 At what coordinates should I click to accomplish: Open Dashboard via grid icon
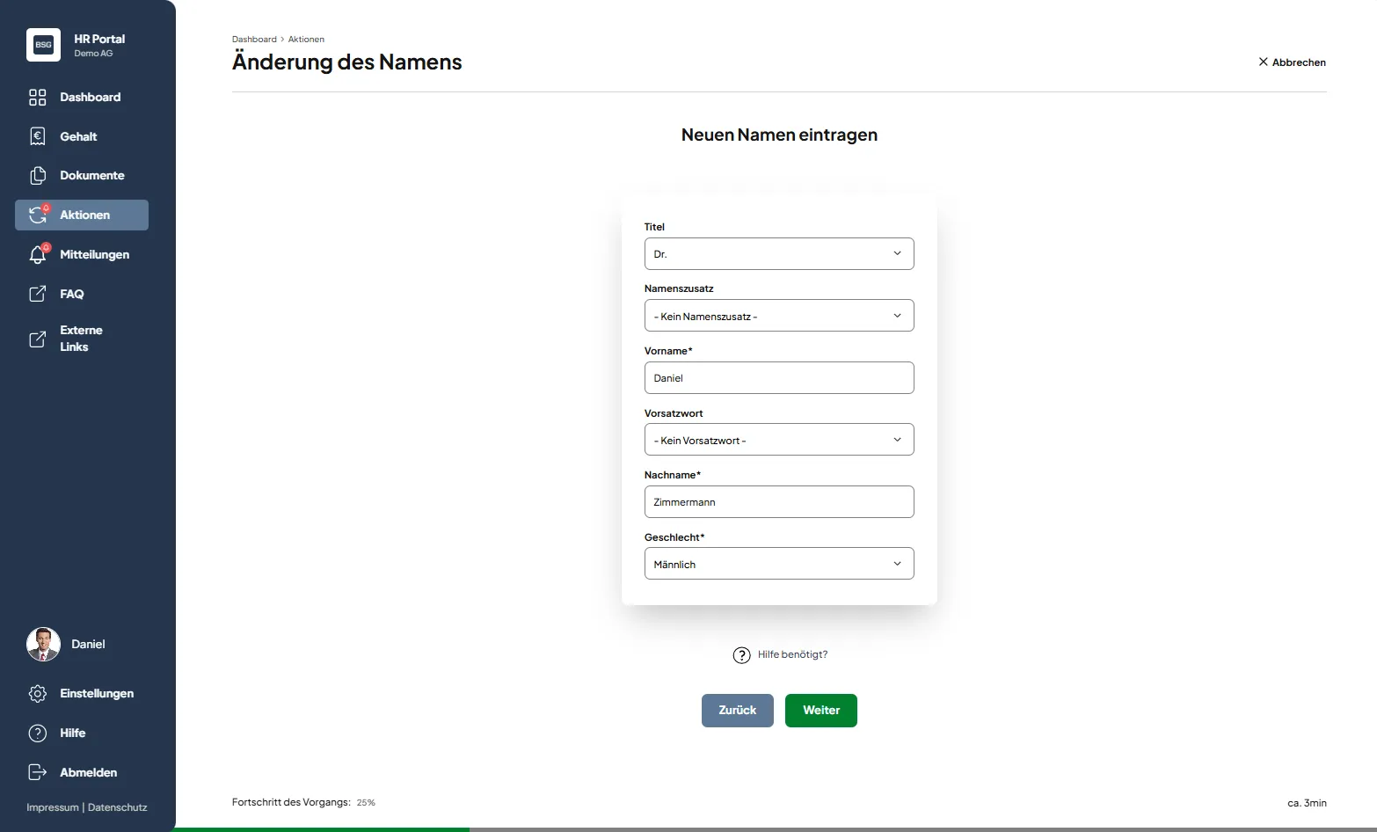point(37,98)
